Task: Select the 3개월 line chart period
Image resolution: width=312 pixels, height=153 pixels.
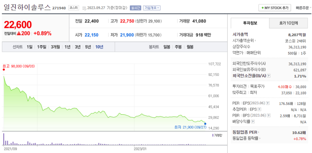Action: (x=55, y=47)
